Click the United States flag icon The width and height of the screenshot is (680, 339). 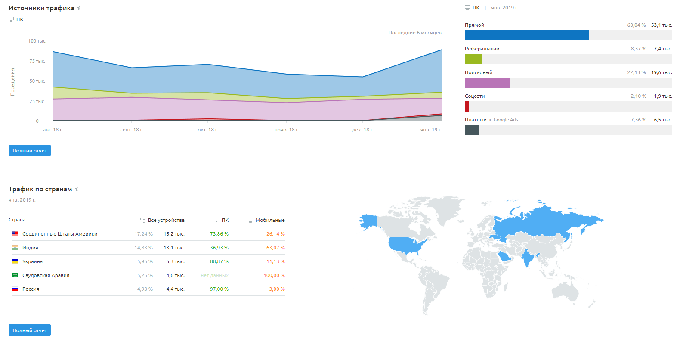click(x=15, y=234)
